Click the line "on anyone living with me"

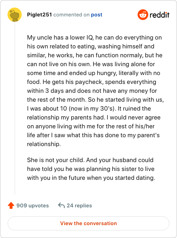(91, 126)
